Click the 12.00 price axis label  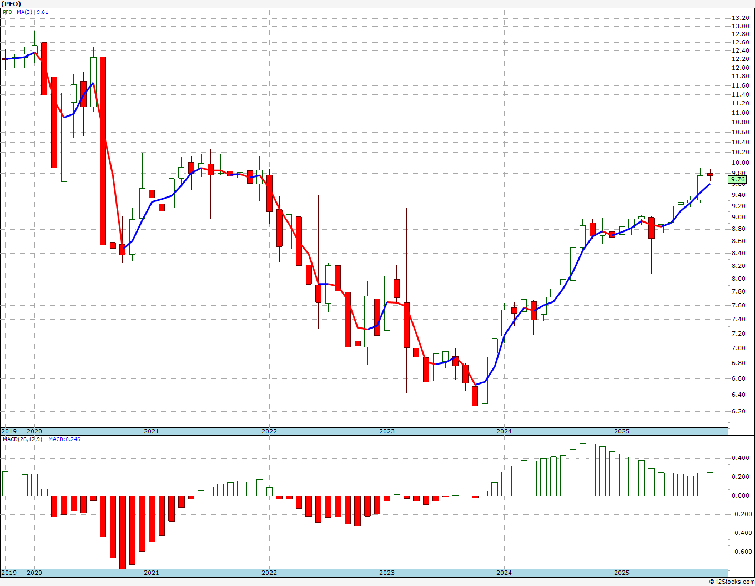point(739,68)
